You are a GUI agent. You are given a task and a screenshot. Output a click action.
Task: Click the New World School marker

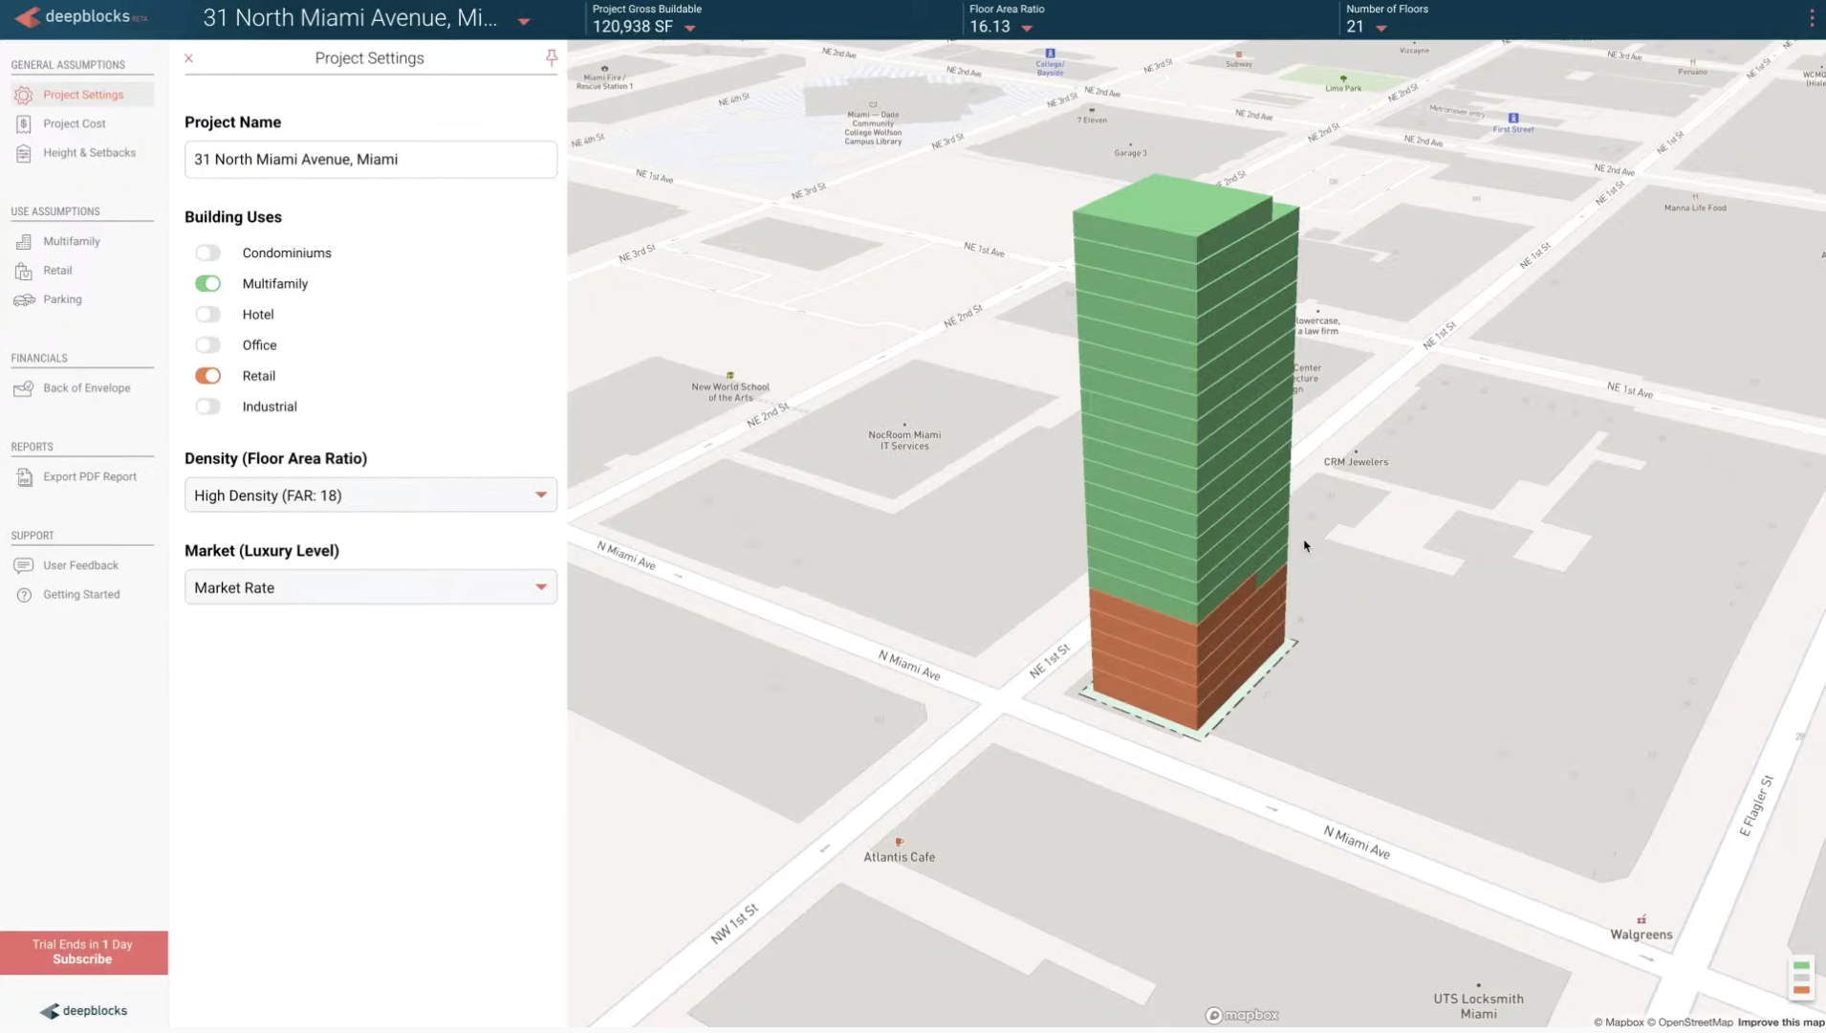pos(730,375)
